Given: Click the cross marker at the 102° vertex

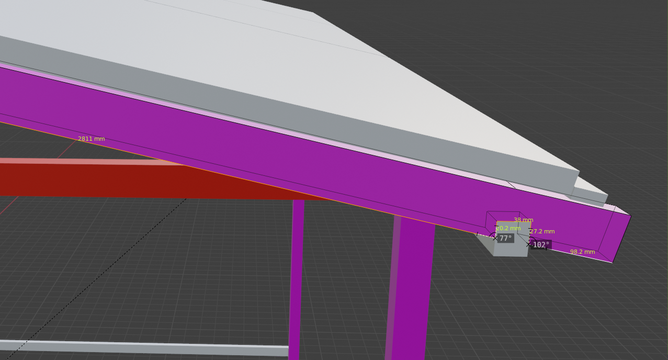Looking at the screenshot, I should coord(528,244).
